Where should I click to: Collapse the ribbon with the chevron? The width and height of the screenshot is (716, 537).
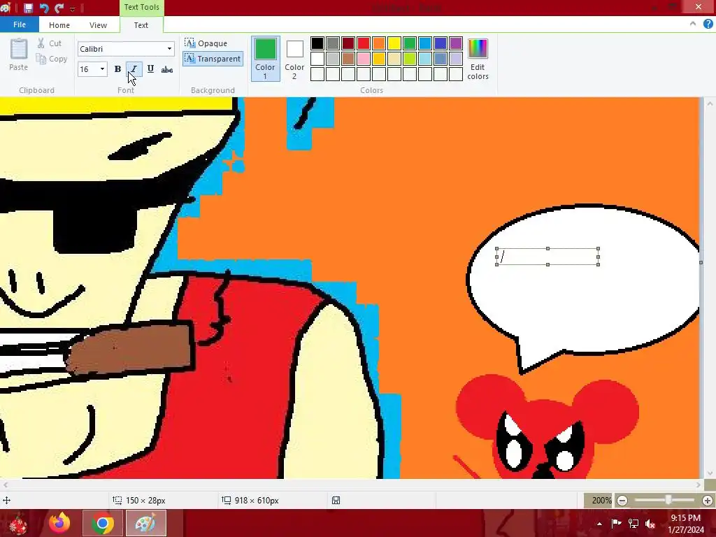[693, 24]
